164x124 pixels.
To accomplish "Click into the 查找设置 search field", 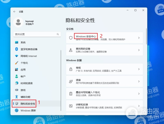I will (x=37, y=34).
